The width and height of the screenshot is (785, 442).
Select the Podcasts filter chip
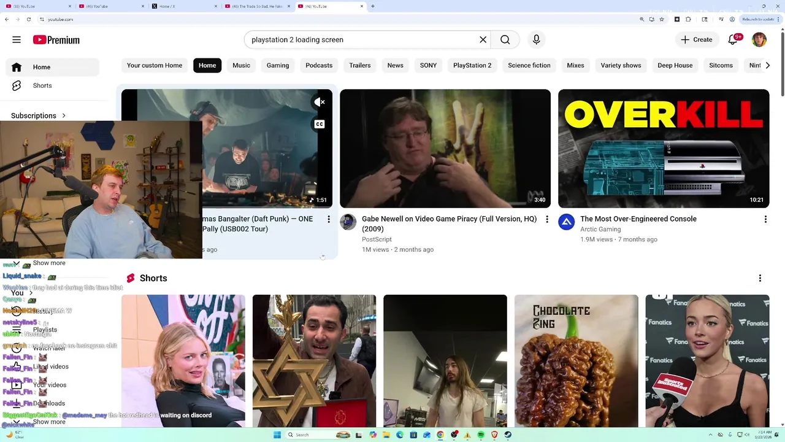click(x=319, y=65)
